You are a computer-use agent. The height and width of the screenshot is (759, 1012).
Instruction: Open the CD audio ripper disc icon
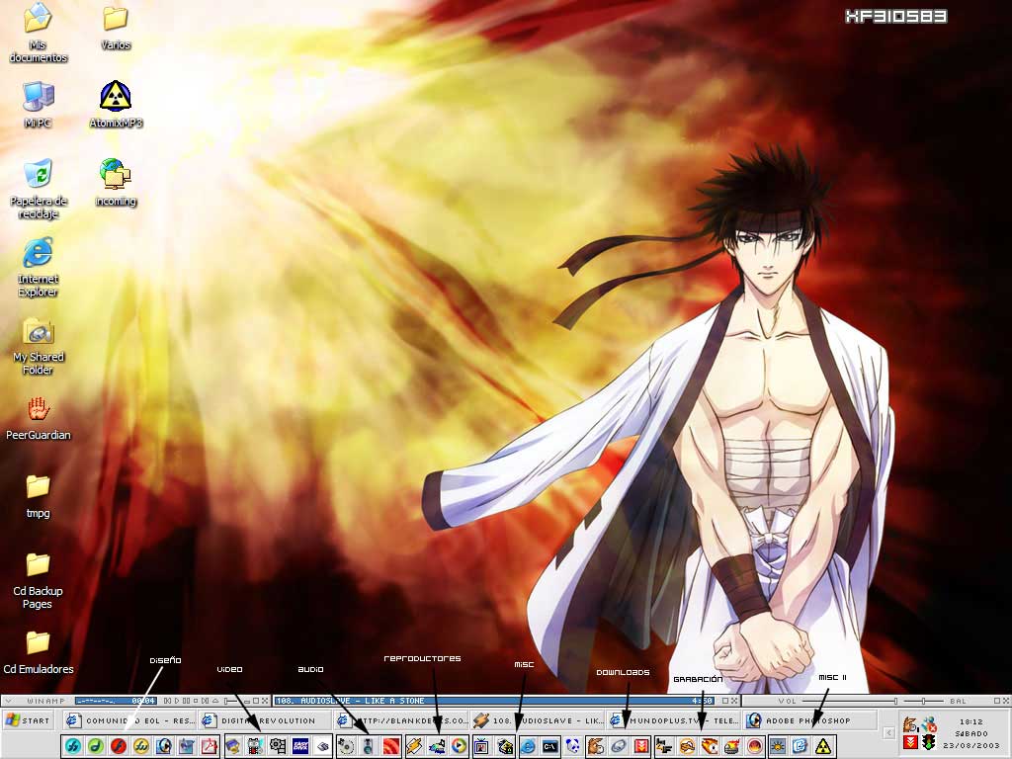click(346, 746)
